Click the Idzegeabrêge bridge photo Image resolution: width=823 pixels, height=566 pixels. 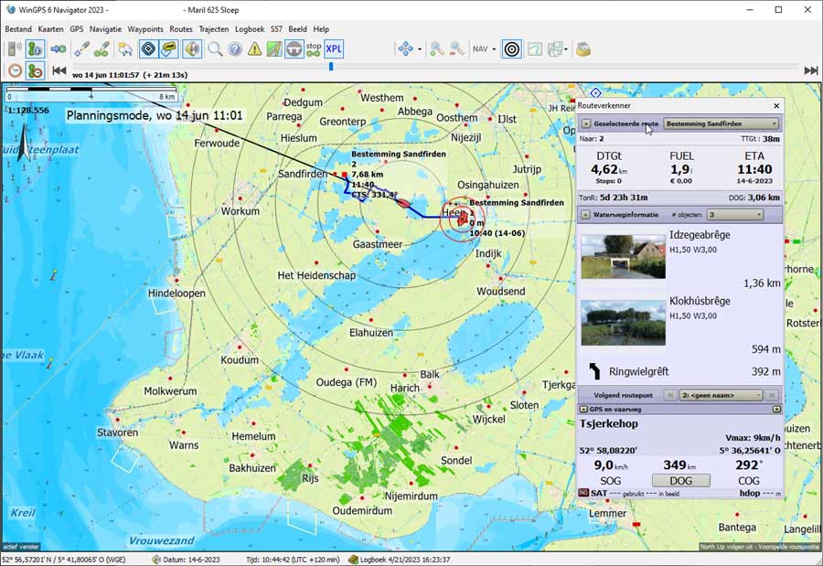(x=623, y=256)
